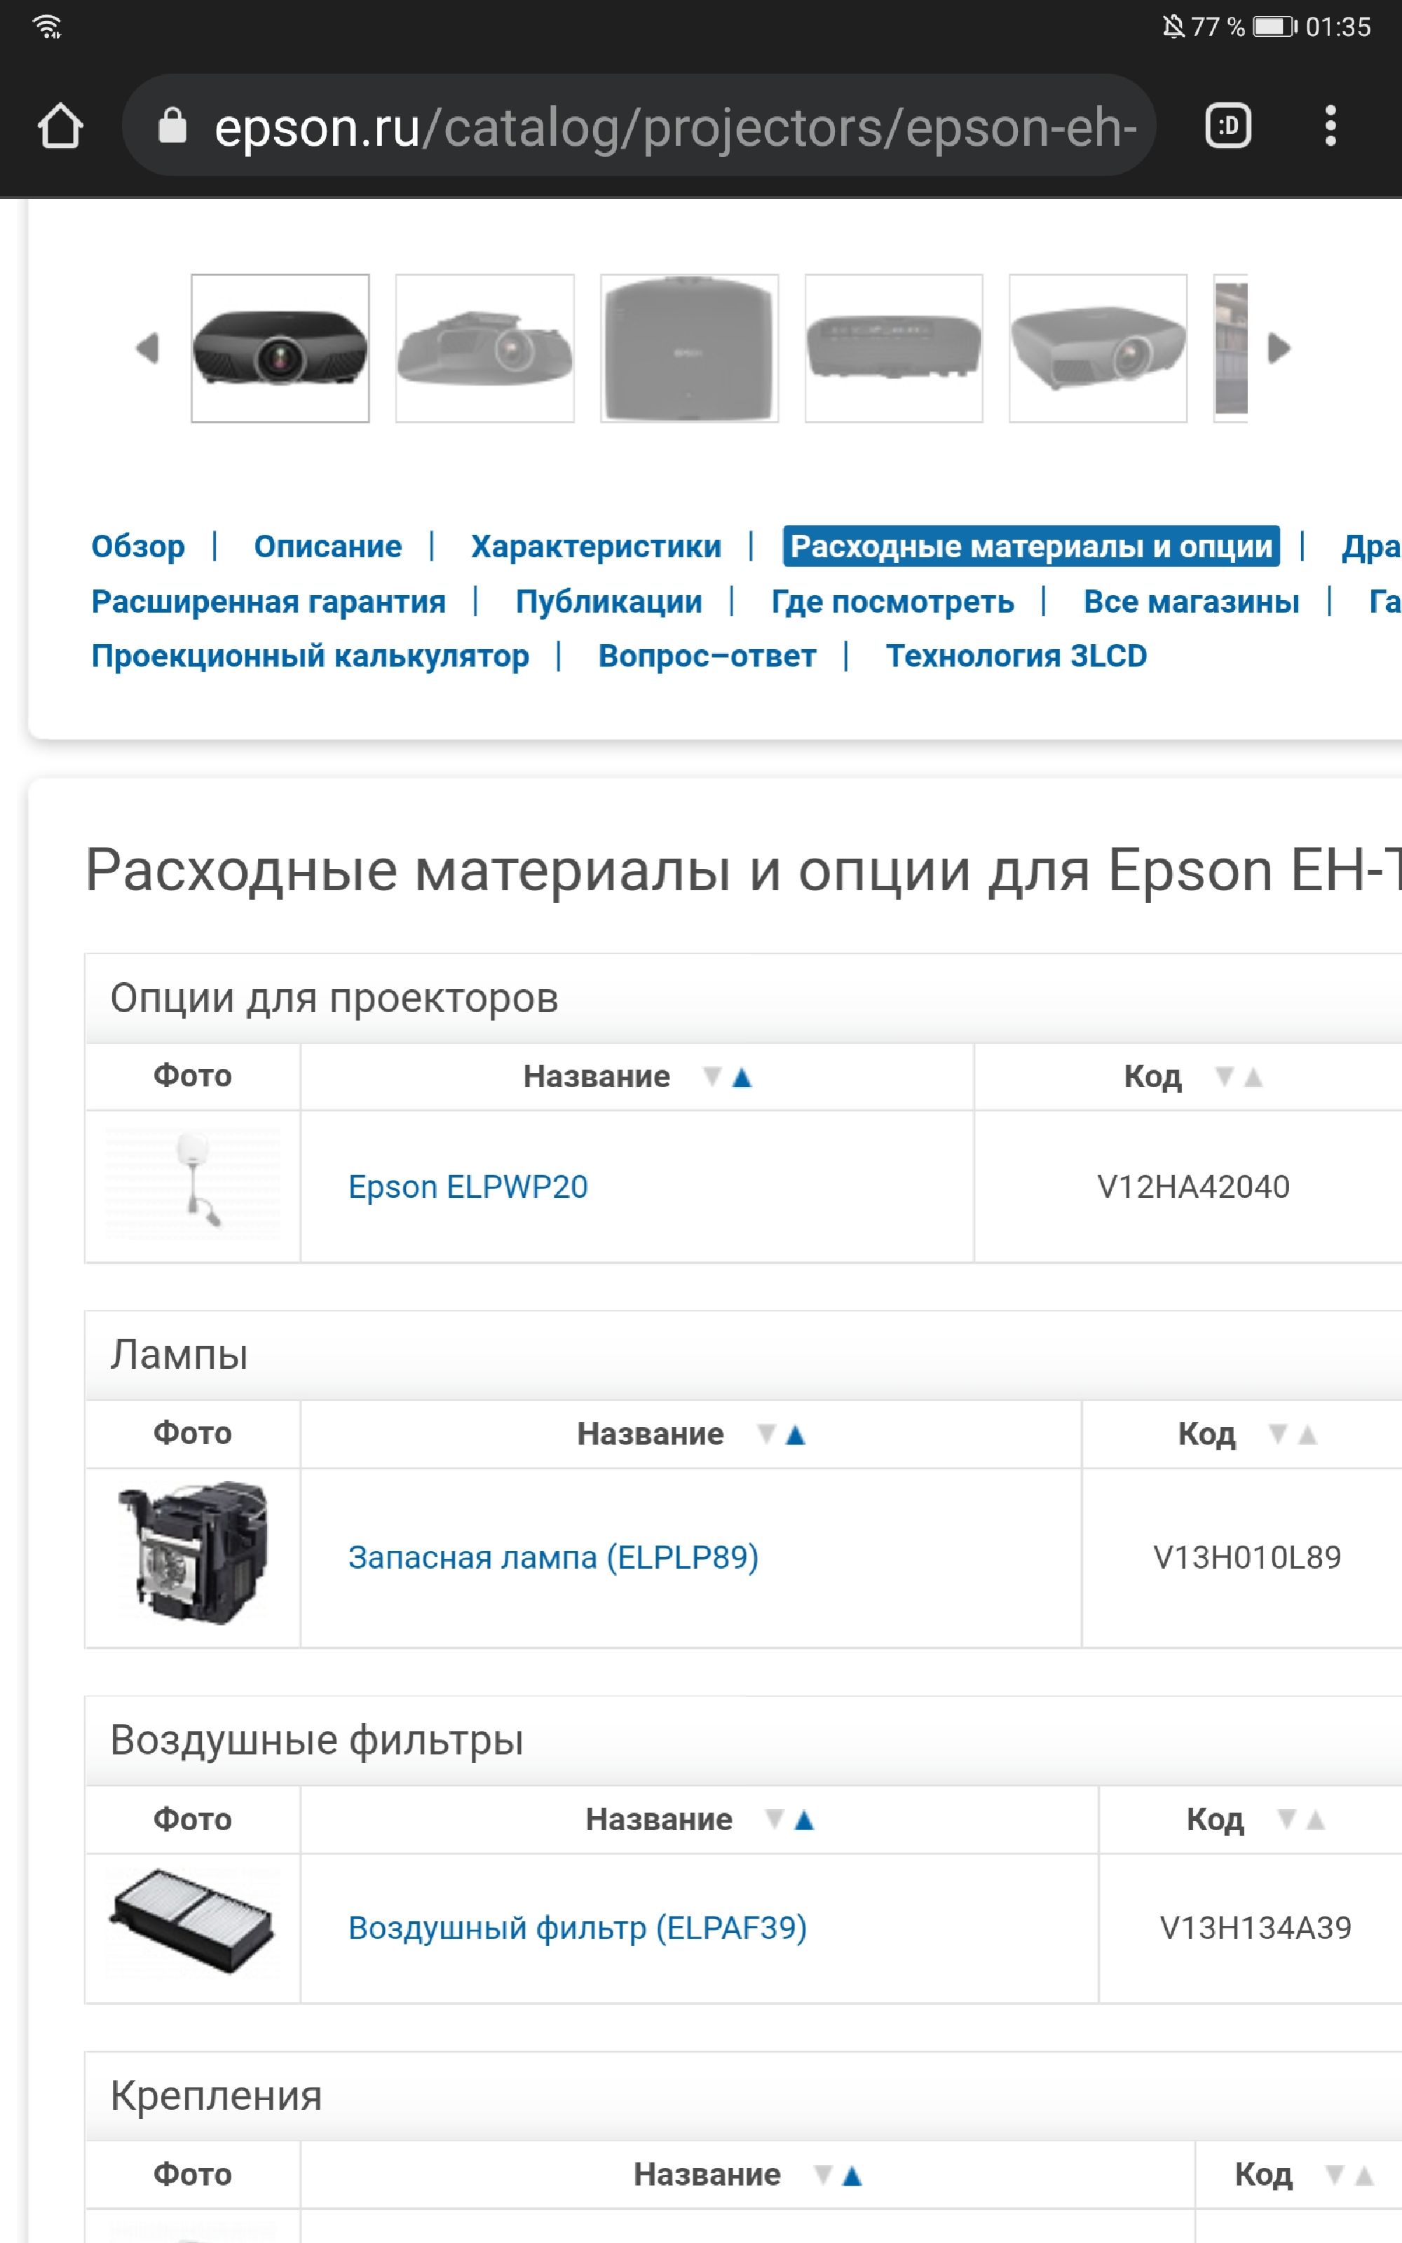Open Проекционный калькулятор link
The width and height of the screenshot is (1402, 2243).
[310, 656]
